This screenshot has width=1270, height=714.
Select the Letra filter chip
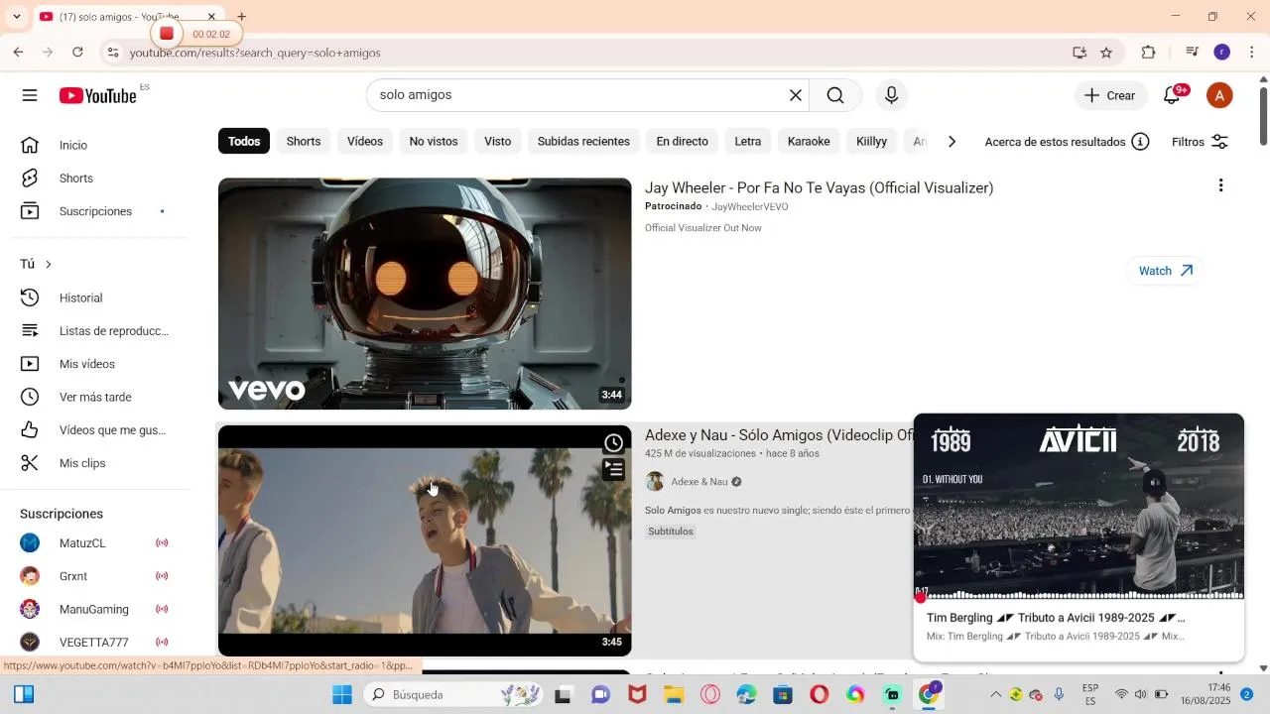[748, 142]
